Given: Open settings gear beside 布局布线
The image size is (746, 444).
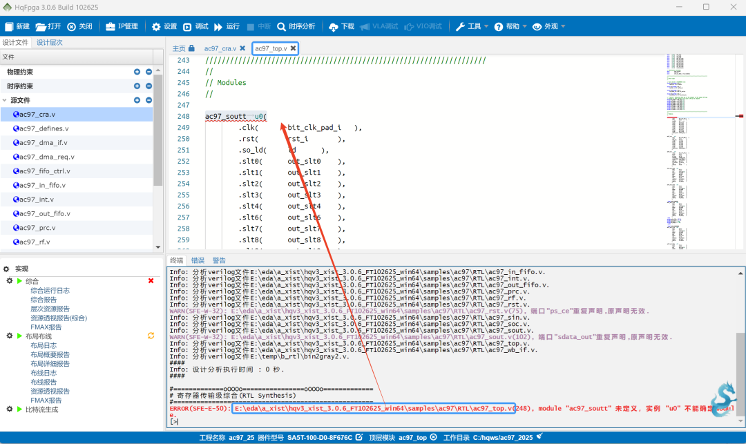Looking at the screenshot, I should (x=10, y=336).
